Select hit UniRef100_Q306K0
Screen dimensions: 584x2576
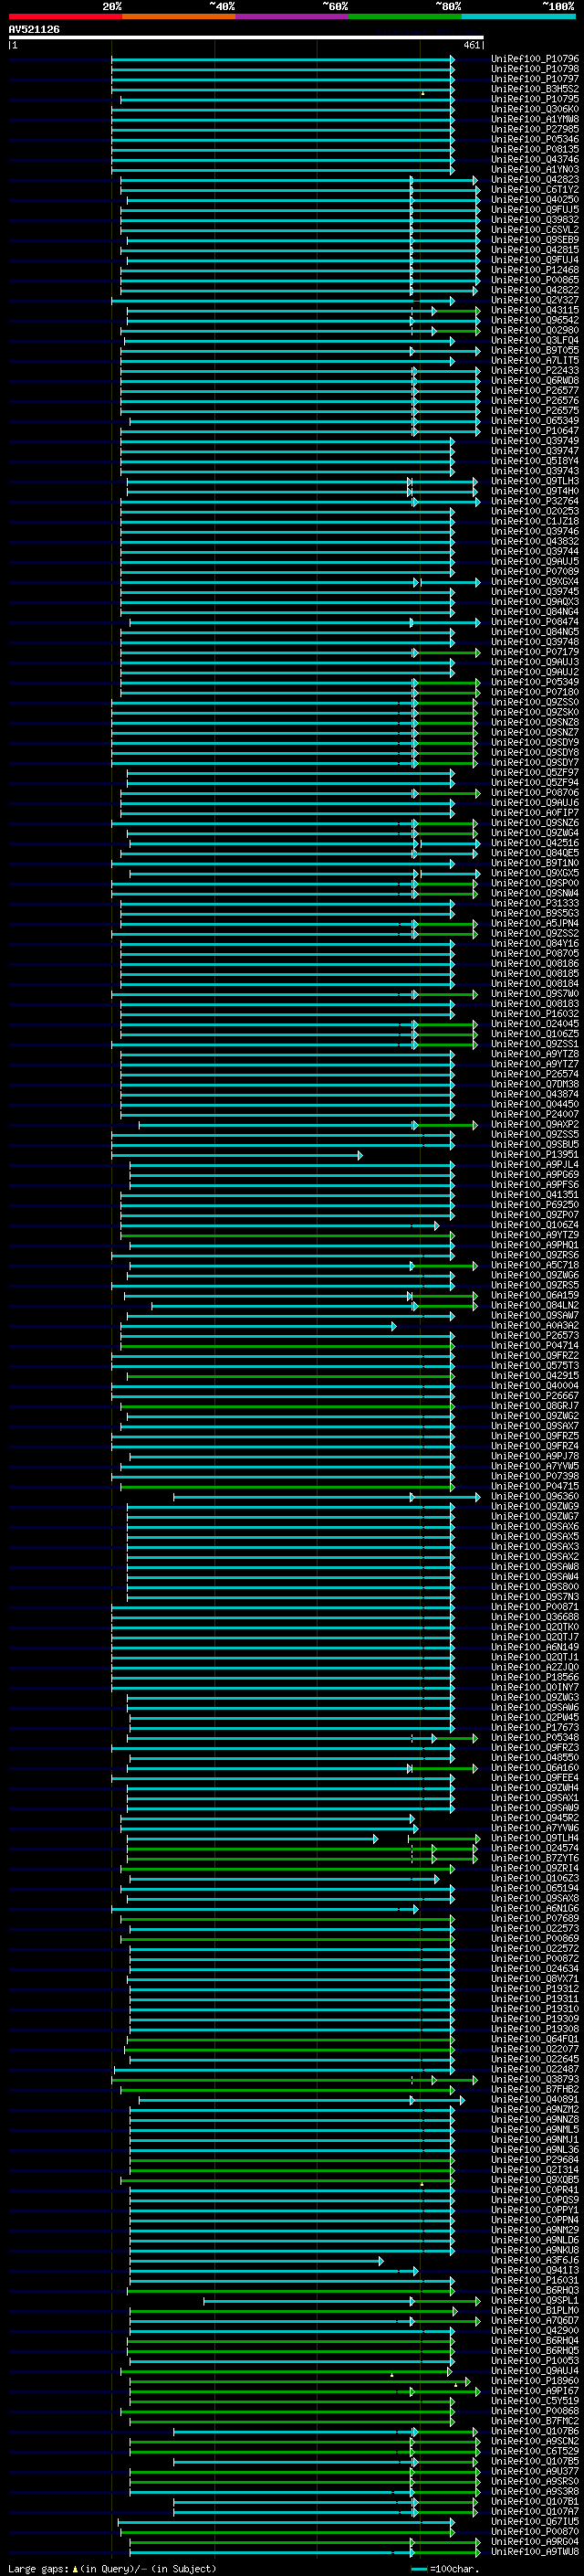click(535, 109)
